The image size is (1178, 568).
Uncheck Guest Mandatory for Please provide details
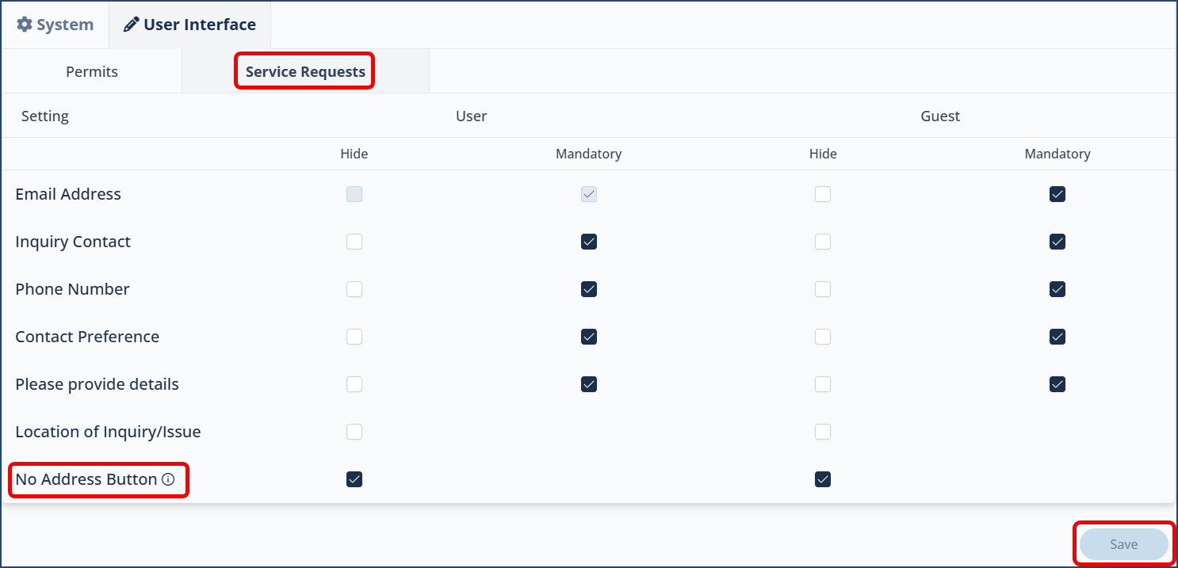(x=1058, y=384)
